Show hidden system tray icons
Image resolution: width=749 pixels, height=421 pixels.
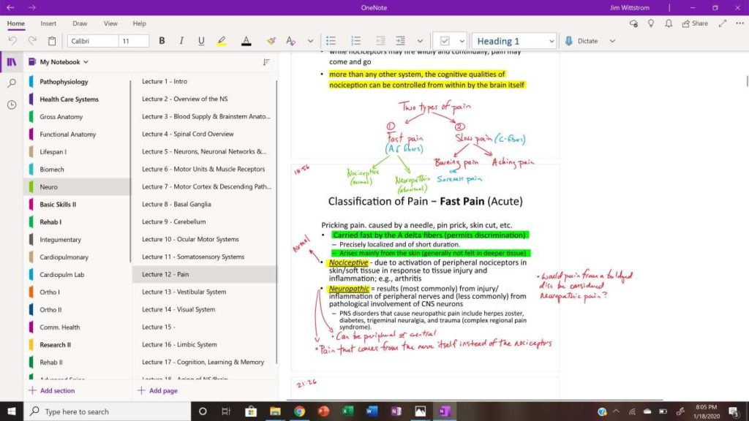point(616,411)
